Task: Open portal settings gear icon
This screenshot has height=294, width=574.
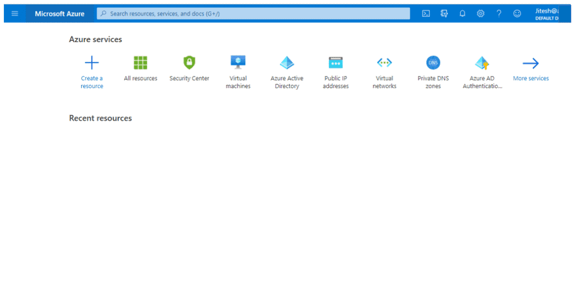Action: point(480,13)
